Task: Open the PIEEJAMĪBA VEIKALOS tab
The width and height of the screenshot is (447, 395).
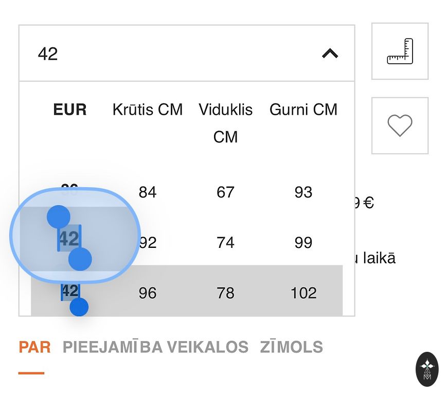Action: [x=155, y=347]
